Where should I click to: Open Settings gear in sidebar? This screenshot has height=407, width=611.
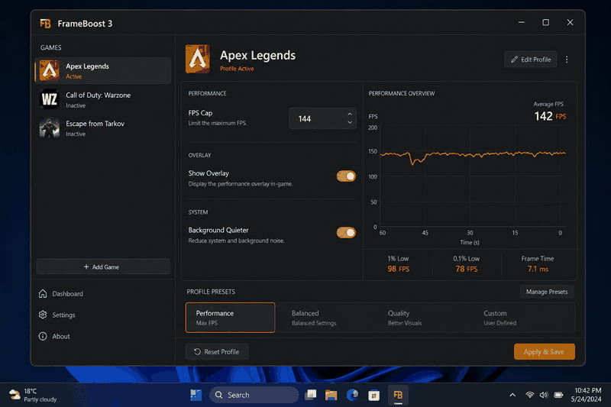coord(43,315)
